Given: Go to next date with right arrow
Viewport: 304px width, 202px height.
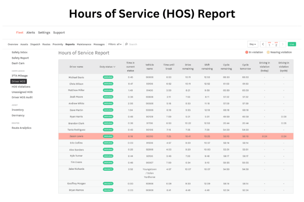Looking at the screenshot, I should click(283, 44).
